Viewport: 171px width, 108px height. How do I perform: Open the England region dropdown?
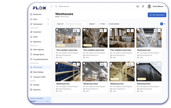point(93,24)
